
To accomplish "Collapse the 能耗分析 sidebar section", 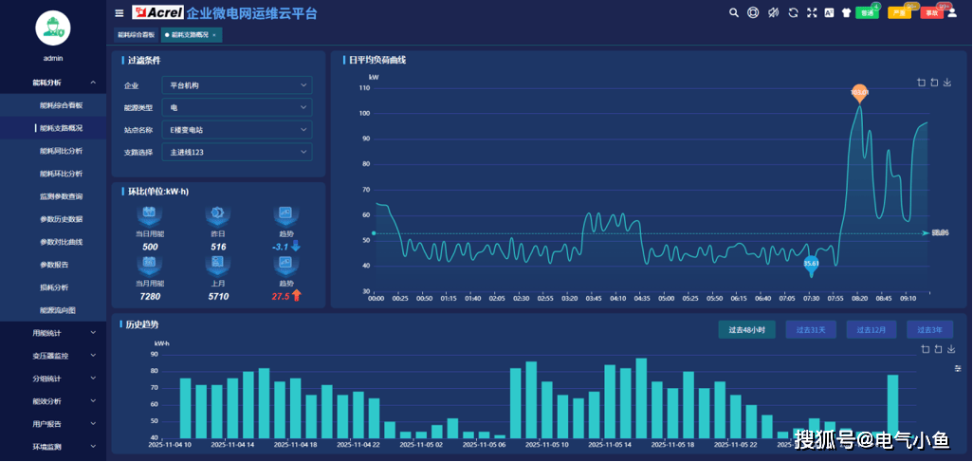I will coord(53,83).
